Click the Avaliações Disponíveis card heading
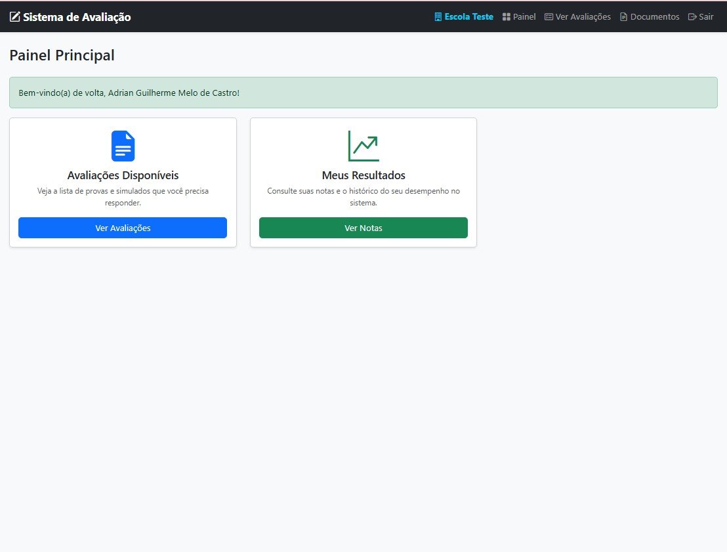 pyautogui.click(x=123, y=175)
